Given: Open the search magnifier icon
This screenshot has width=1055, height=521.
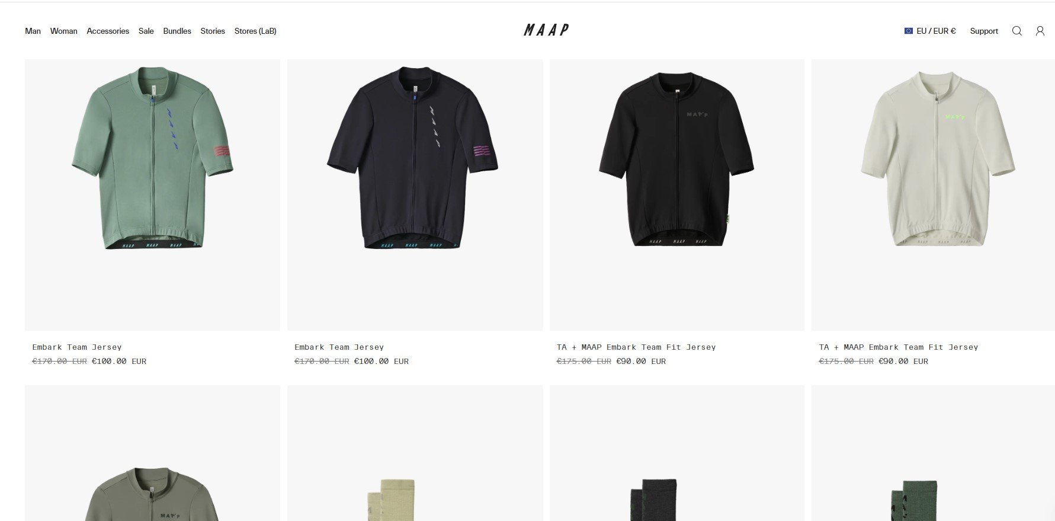Looking at the screenshot, I should pyautogui.click(x=1016, y=31).
